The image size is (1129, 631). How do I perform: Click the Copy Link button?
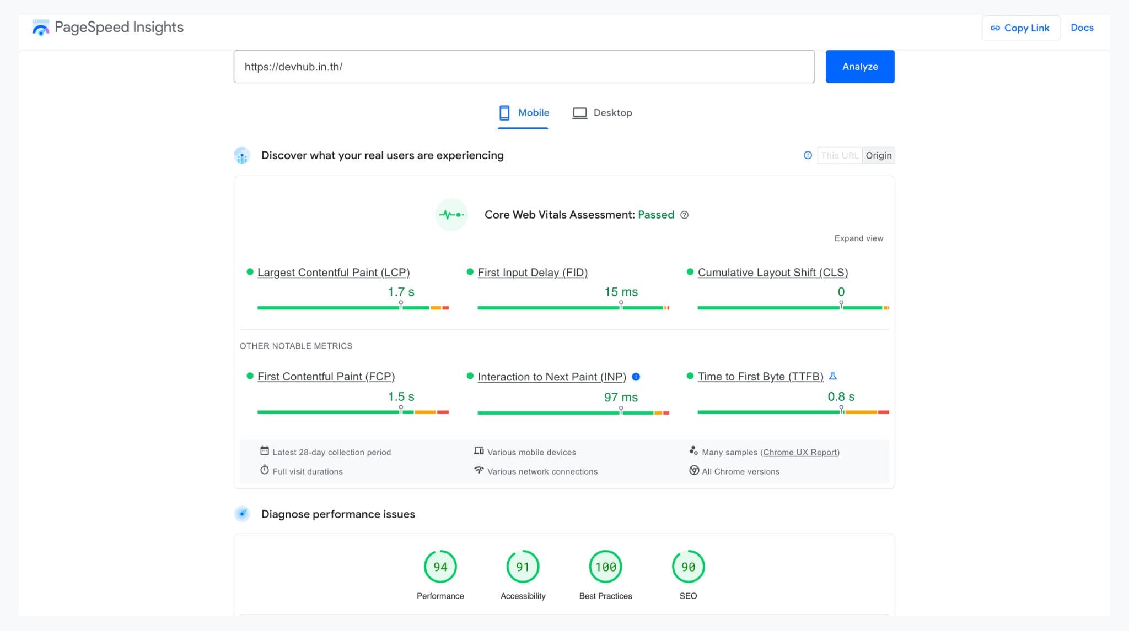click(x=1020, y=28)
